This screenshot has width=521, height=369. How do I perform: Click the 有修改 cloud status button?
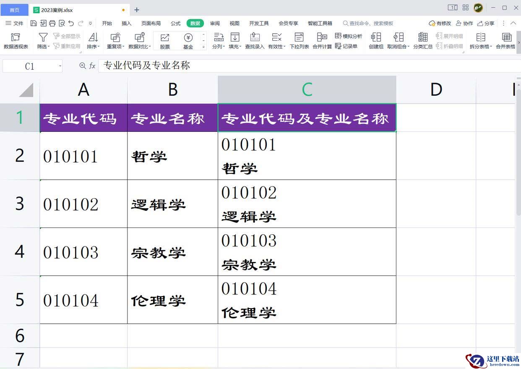[x=440, y=24]
